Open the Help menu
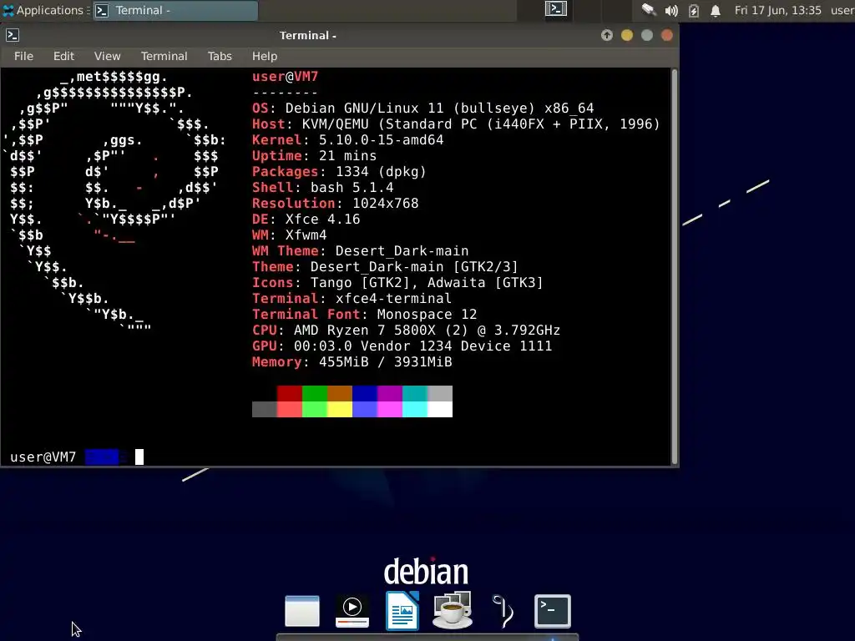 tap(265, 56)
